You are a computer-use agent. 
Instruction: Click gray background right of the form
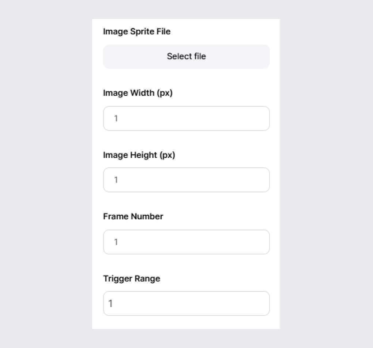pos(326,174)
